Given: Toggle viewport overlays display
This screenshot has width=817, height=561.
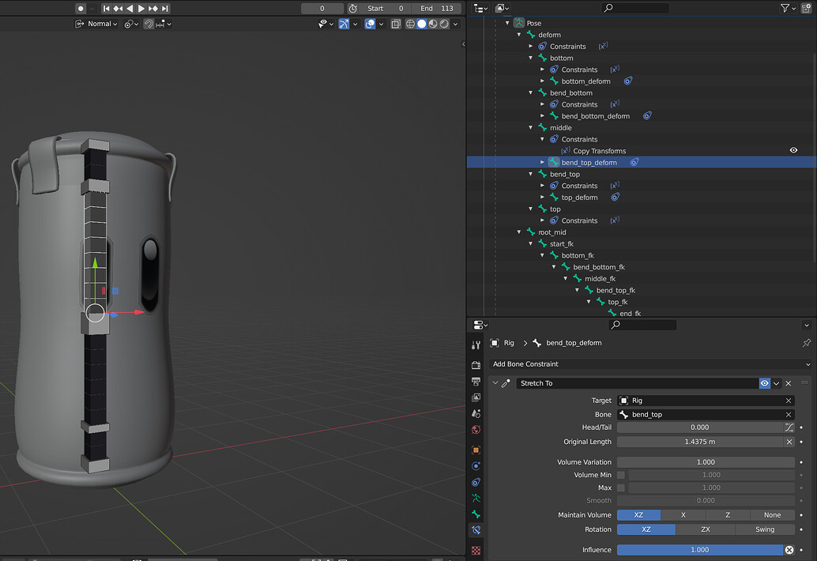Looking at the screenshot, I should click(370, 24).
